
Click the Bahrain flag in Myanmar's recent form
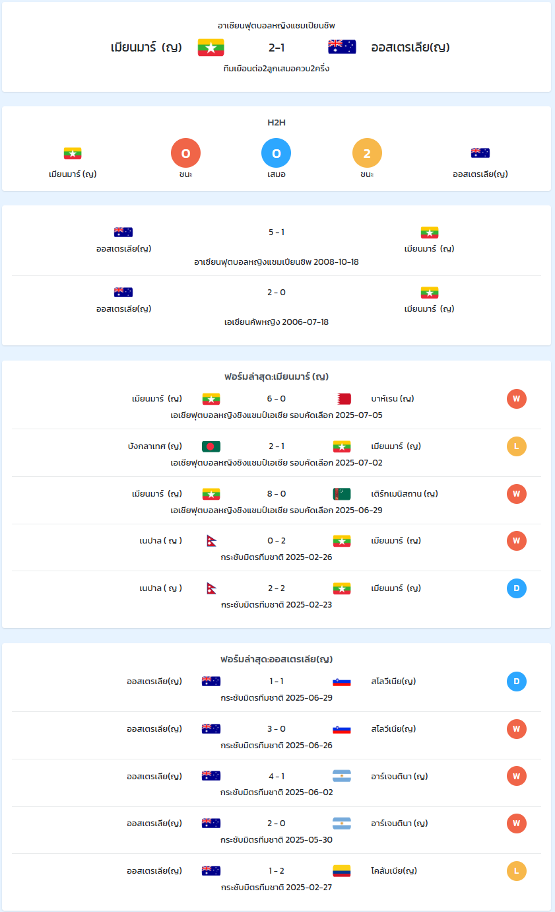[x=342, y=399]
